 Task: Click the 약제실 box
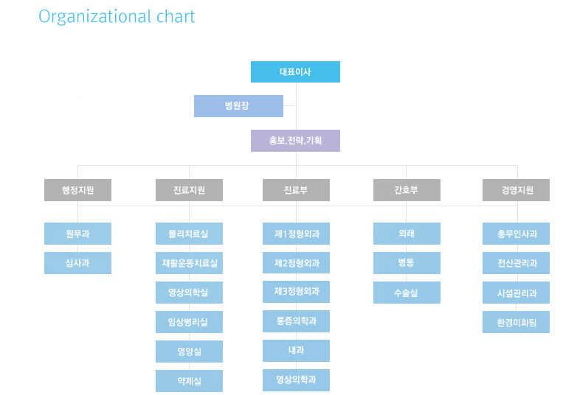189,381
